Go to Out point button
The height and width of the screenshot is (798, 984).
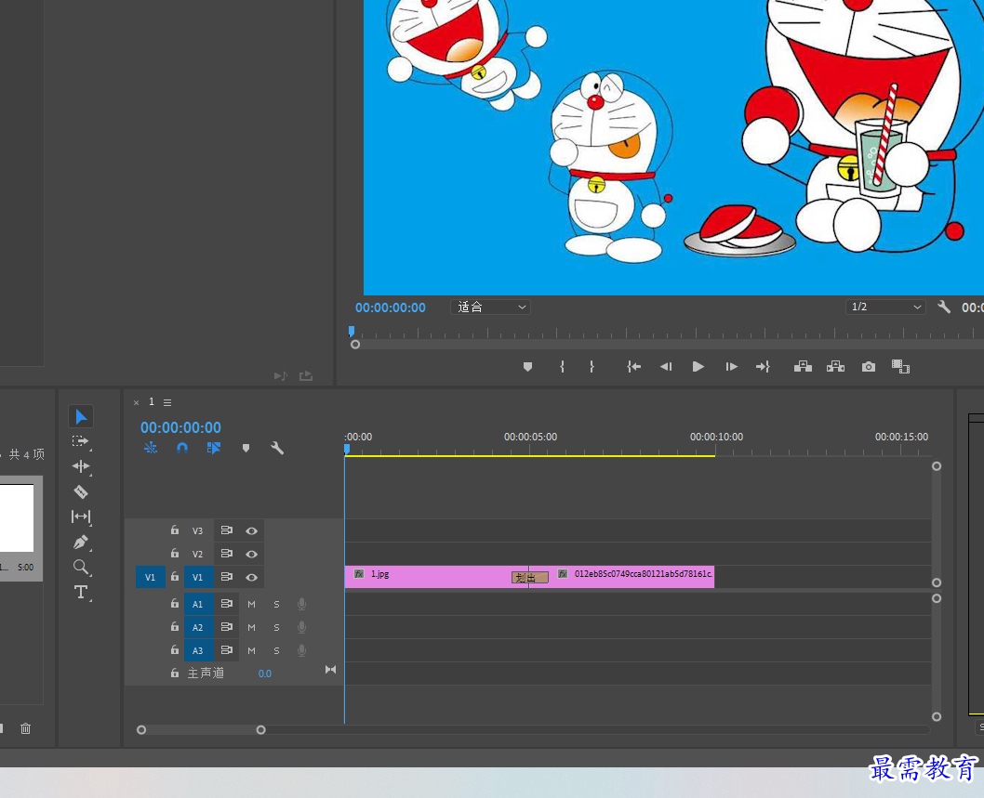(x=763, y=367)
